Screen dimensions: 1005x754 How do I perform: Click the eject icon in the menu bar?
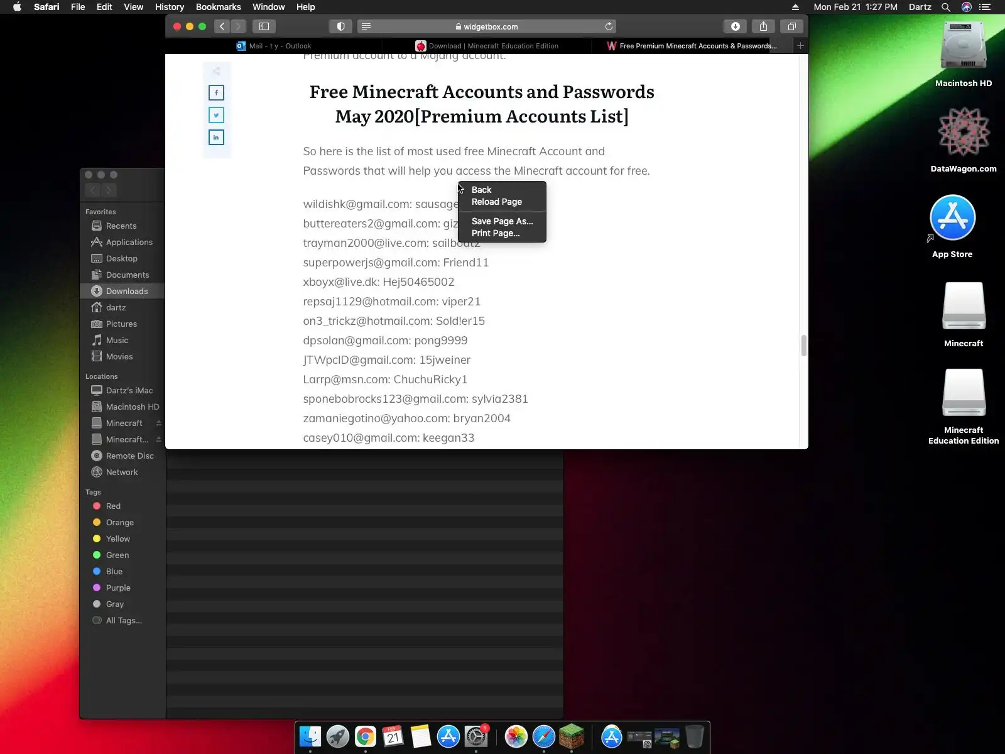coord(795,7)
